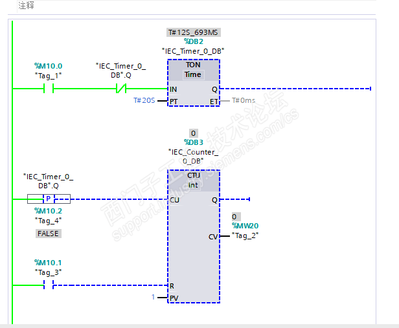Click the CV monitor value 0 above %MW20
Viewport: 399px width, 328px height.
click(x=236, y=217)
